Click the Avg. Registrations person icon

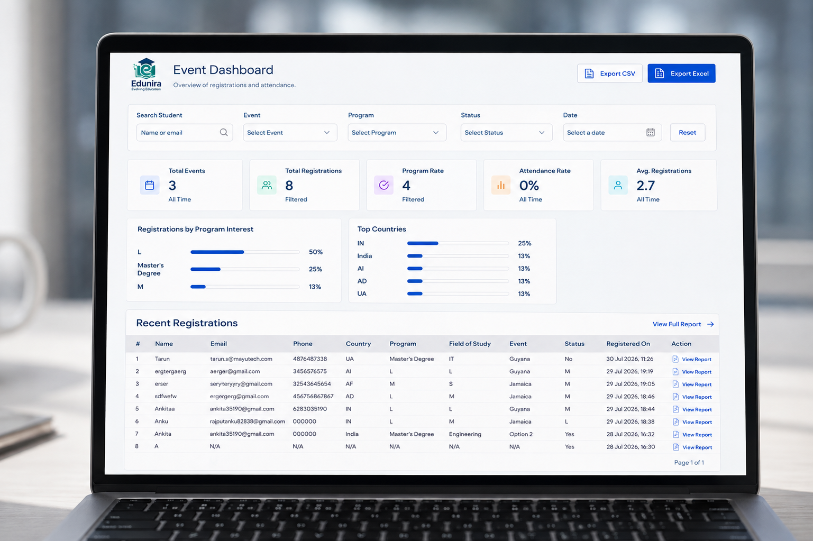[618, 185]
